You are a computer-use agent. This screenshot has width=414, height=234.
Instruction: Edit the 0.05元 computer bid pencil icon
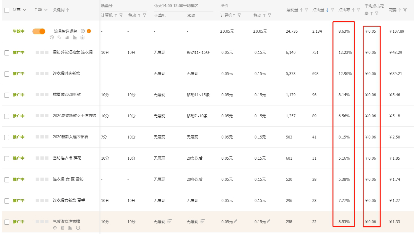click(x=236, y=221)
